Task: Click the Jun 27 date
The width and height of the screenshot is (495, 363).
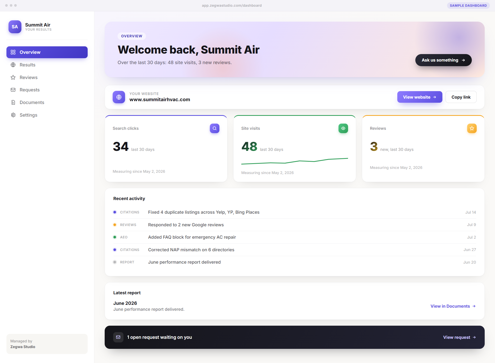Action: pos(470,250)
